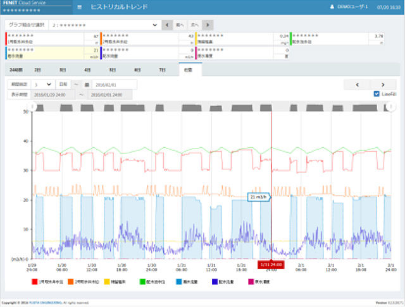Switch to the 5日 tab
The image size is (405, 307).
coord(113,70)
